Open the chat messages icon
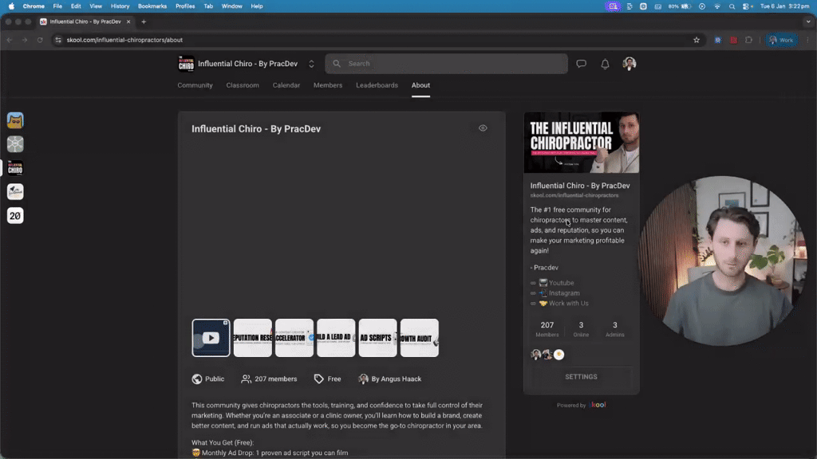This screenshot has height=459, width=817. coord(581,64)
